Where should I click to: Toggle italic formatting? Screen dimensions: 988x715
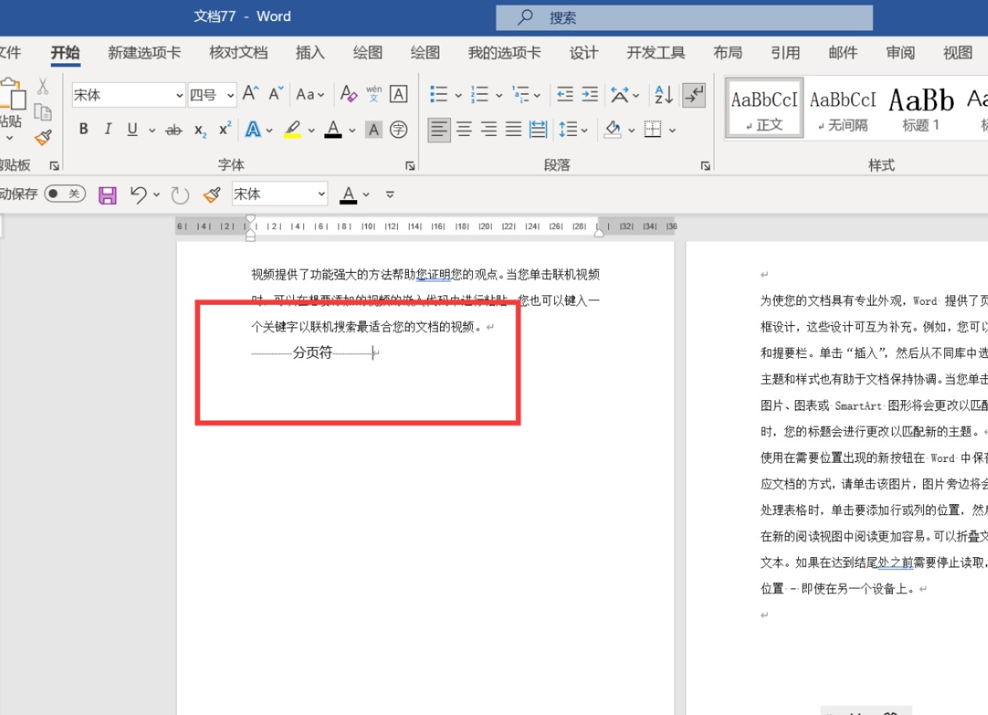click(108, 129)
